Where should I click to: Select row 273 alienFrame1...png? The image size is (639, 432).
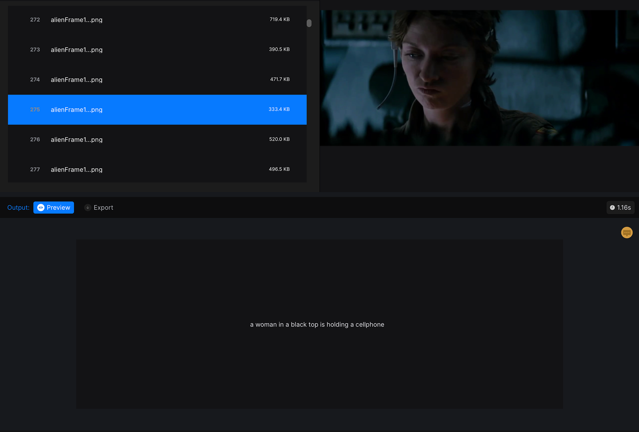(157, 50)
